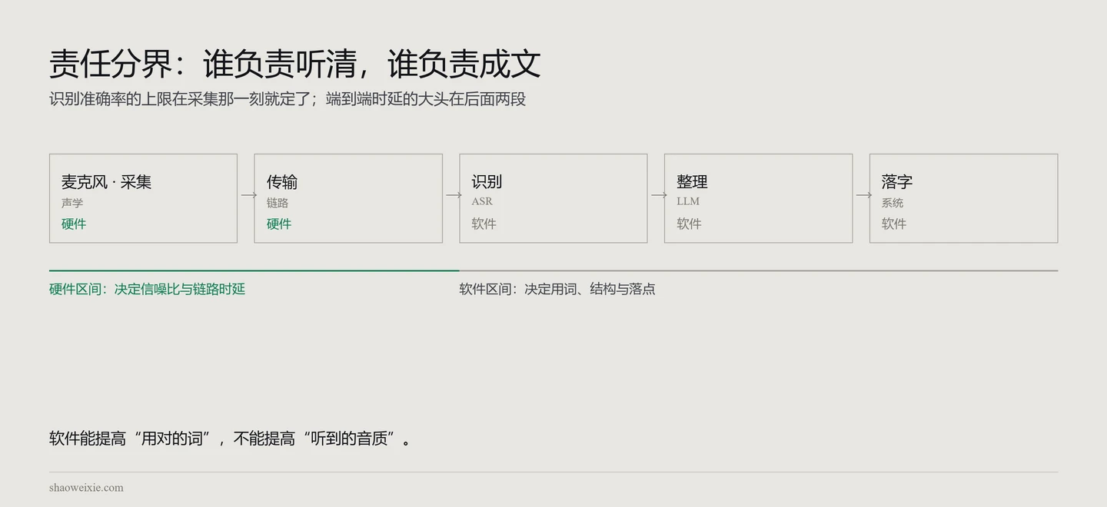This screenshot has width=1107, height=507.
Task: Click the 传输 card heading
Action: click(282, 182)
